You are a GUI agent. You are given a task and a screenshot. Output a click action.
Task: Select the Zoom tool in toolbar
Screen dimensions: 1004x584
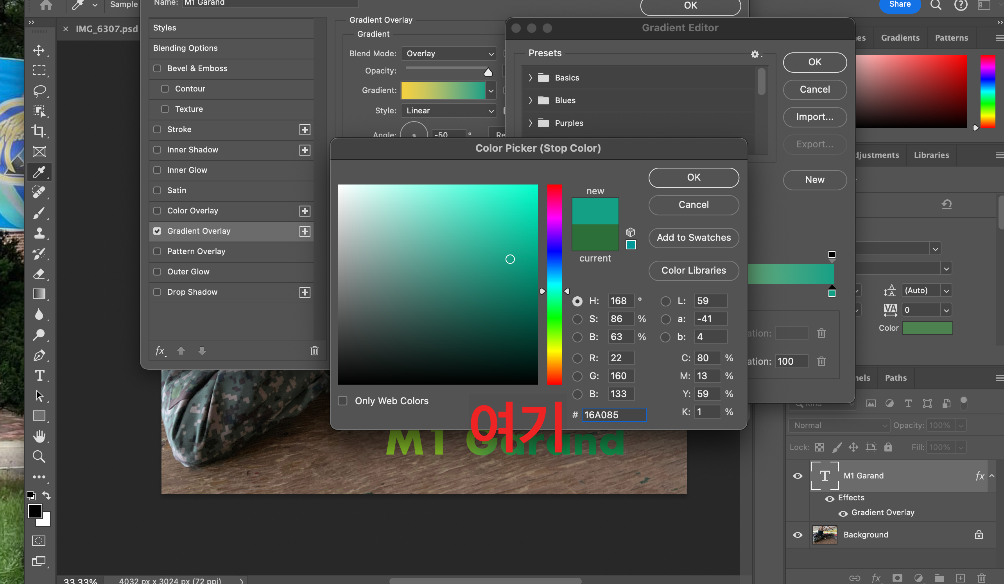tap(39, 456)
